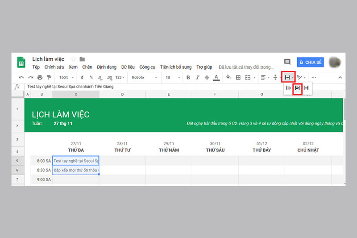This screenshot has width=357, height=238.
Task: Select row 5 header
Action: 17,161
